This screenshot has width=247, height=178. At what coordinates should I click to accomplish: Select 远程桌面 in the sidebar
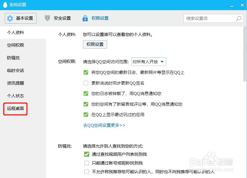15,109
